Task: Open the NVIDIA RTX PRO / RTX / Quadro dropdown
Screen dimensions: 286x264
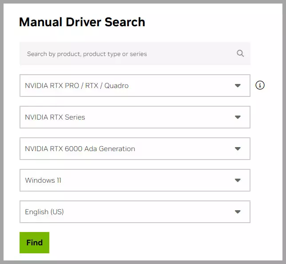Action: 135,85
